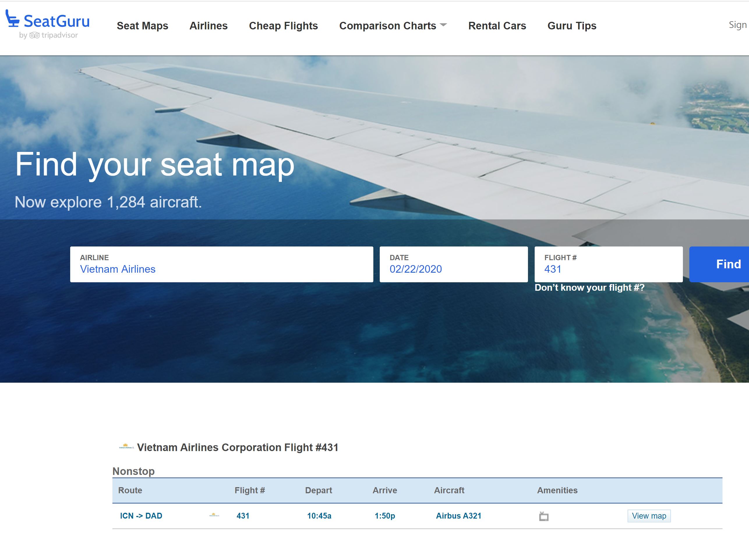Image resolution: width=749 pixels, height=534 pixels.
Task: Select the Guru Tips menu item
Action: pyautogui.click(x=572, y=25)
